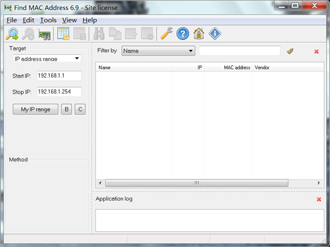Screen dimensions: 330x247
Task: Click the horizontal scrollbar in results list
Action: coord(196,183)
